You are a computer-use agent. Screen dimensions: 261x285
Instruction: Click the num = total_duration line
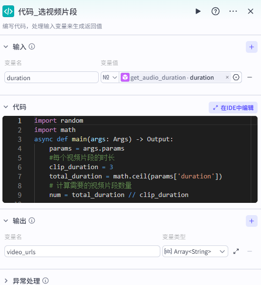coord(119,195)
